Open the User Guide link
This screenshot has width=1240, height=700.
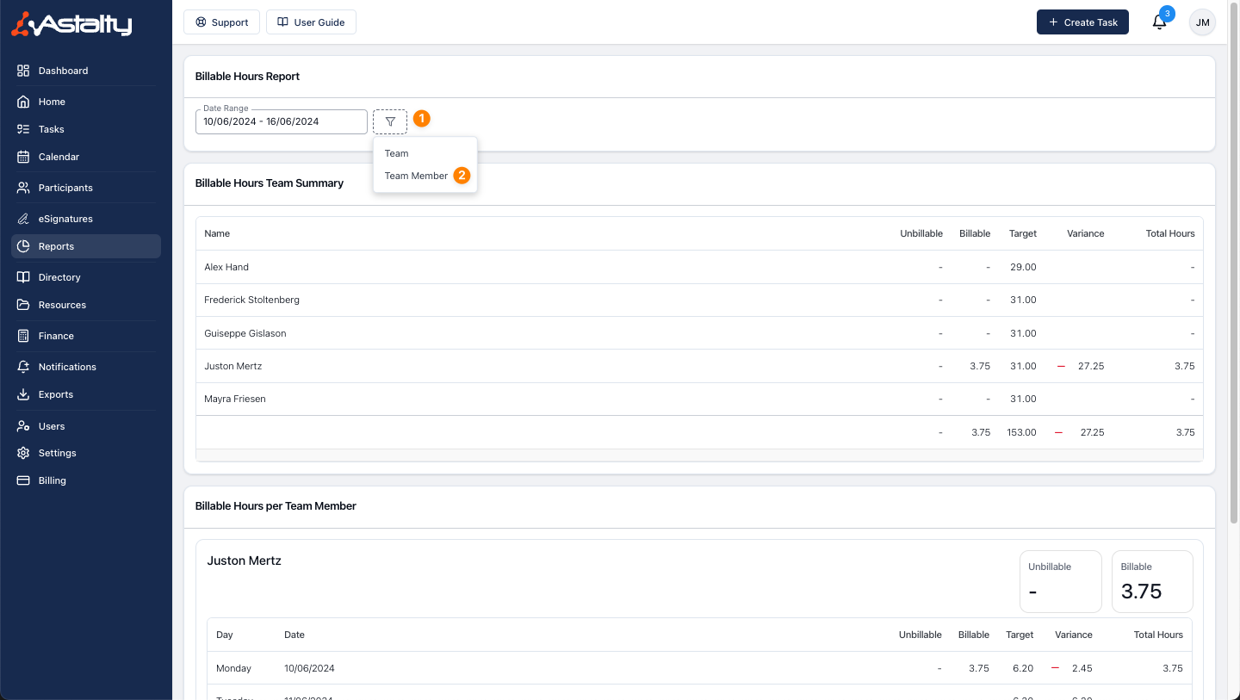point(311,22)
